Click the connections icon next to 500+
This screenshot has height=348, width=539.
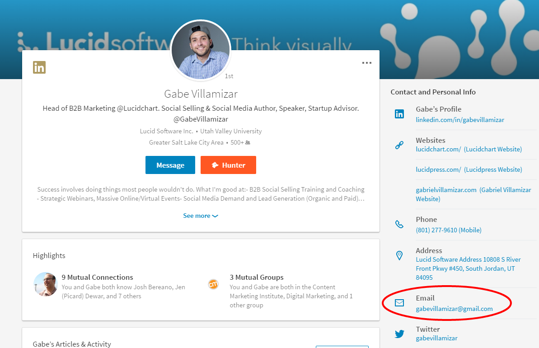pos(248,142)
